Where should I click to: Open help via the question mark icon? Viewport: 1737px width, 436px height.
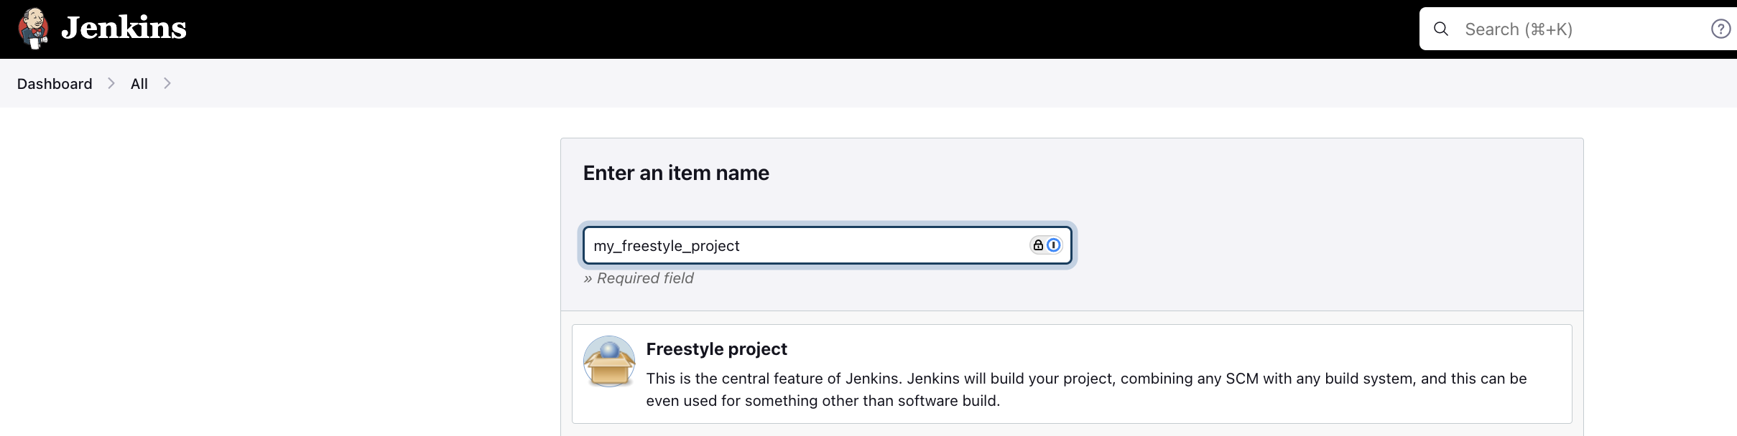click(x=1720, y=28)
